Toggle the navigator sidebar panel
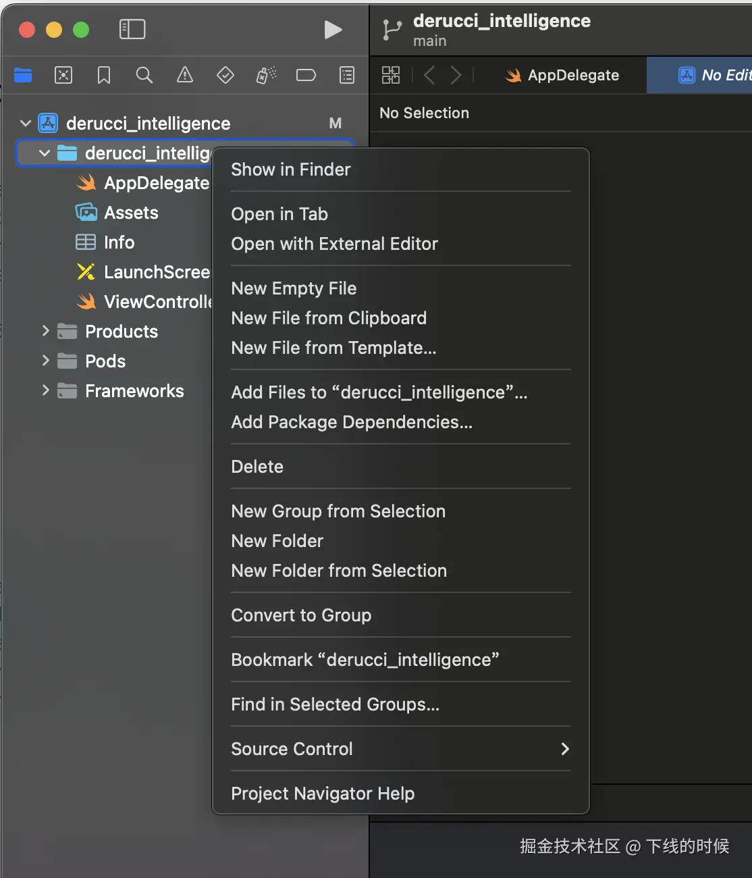This screenshot has height=878, width=752. [x=132, y=29]
